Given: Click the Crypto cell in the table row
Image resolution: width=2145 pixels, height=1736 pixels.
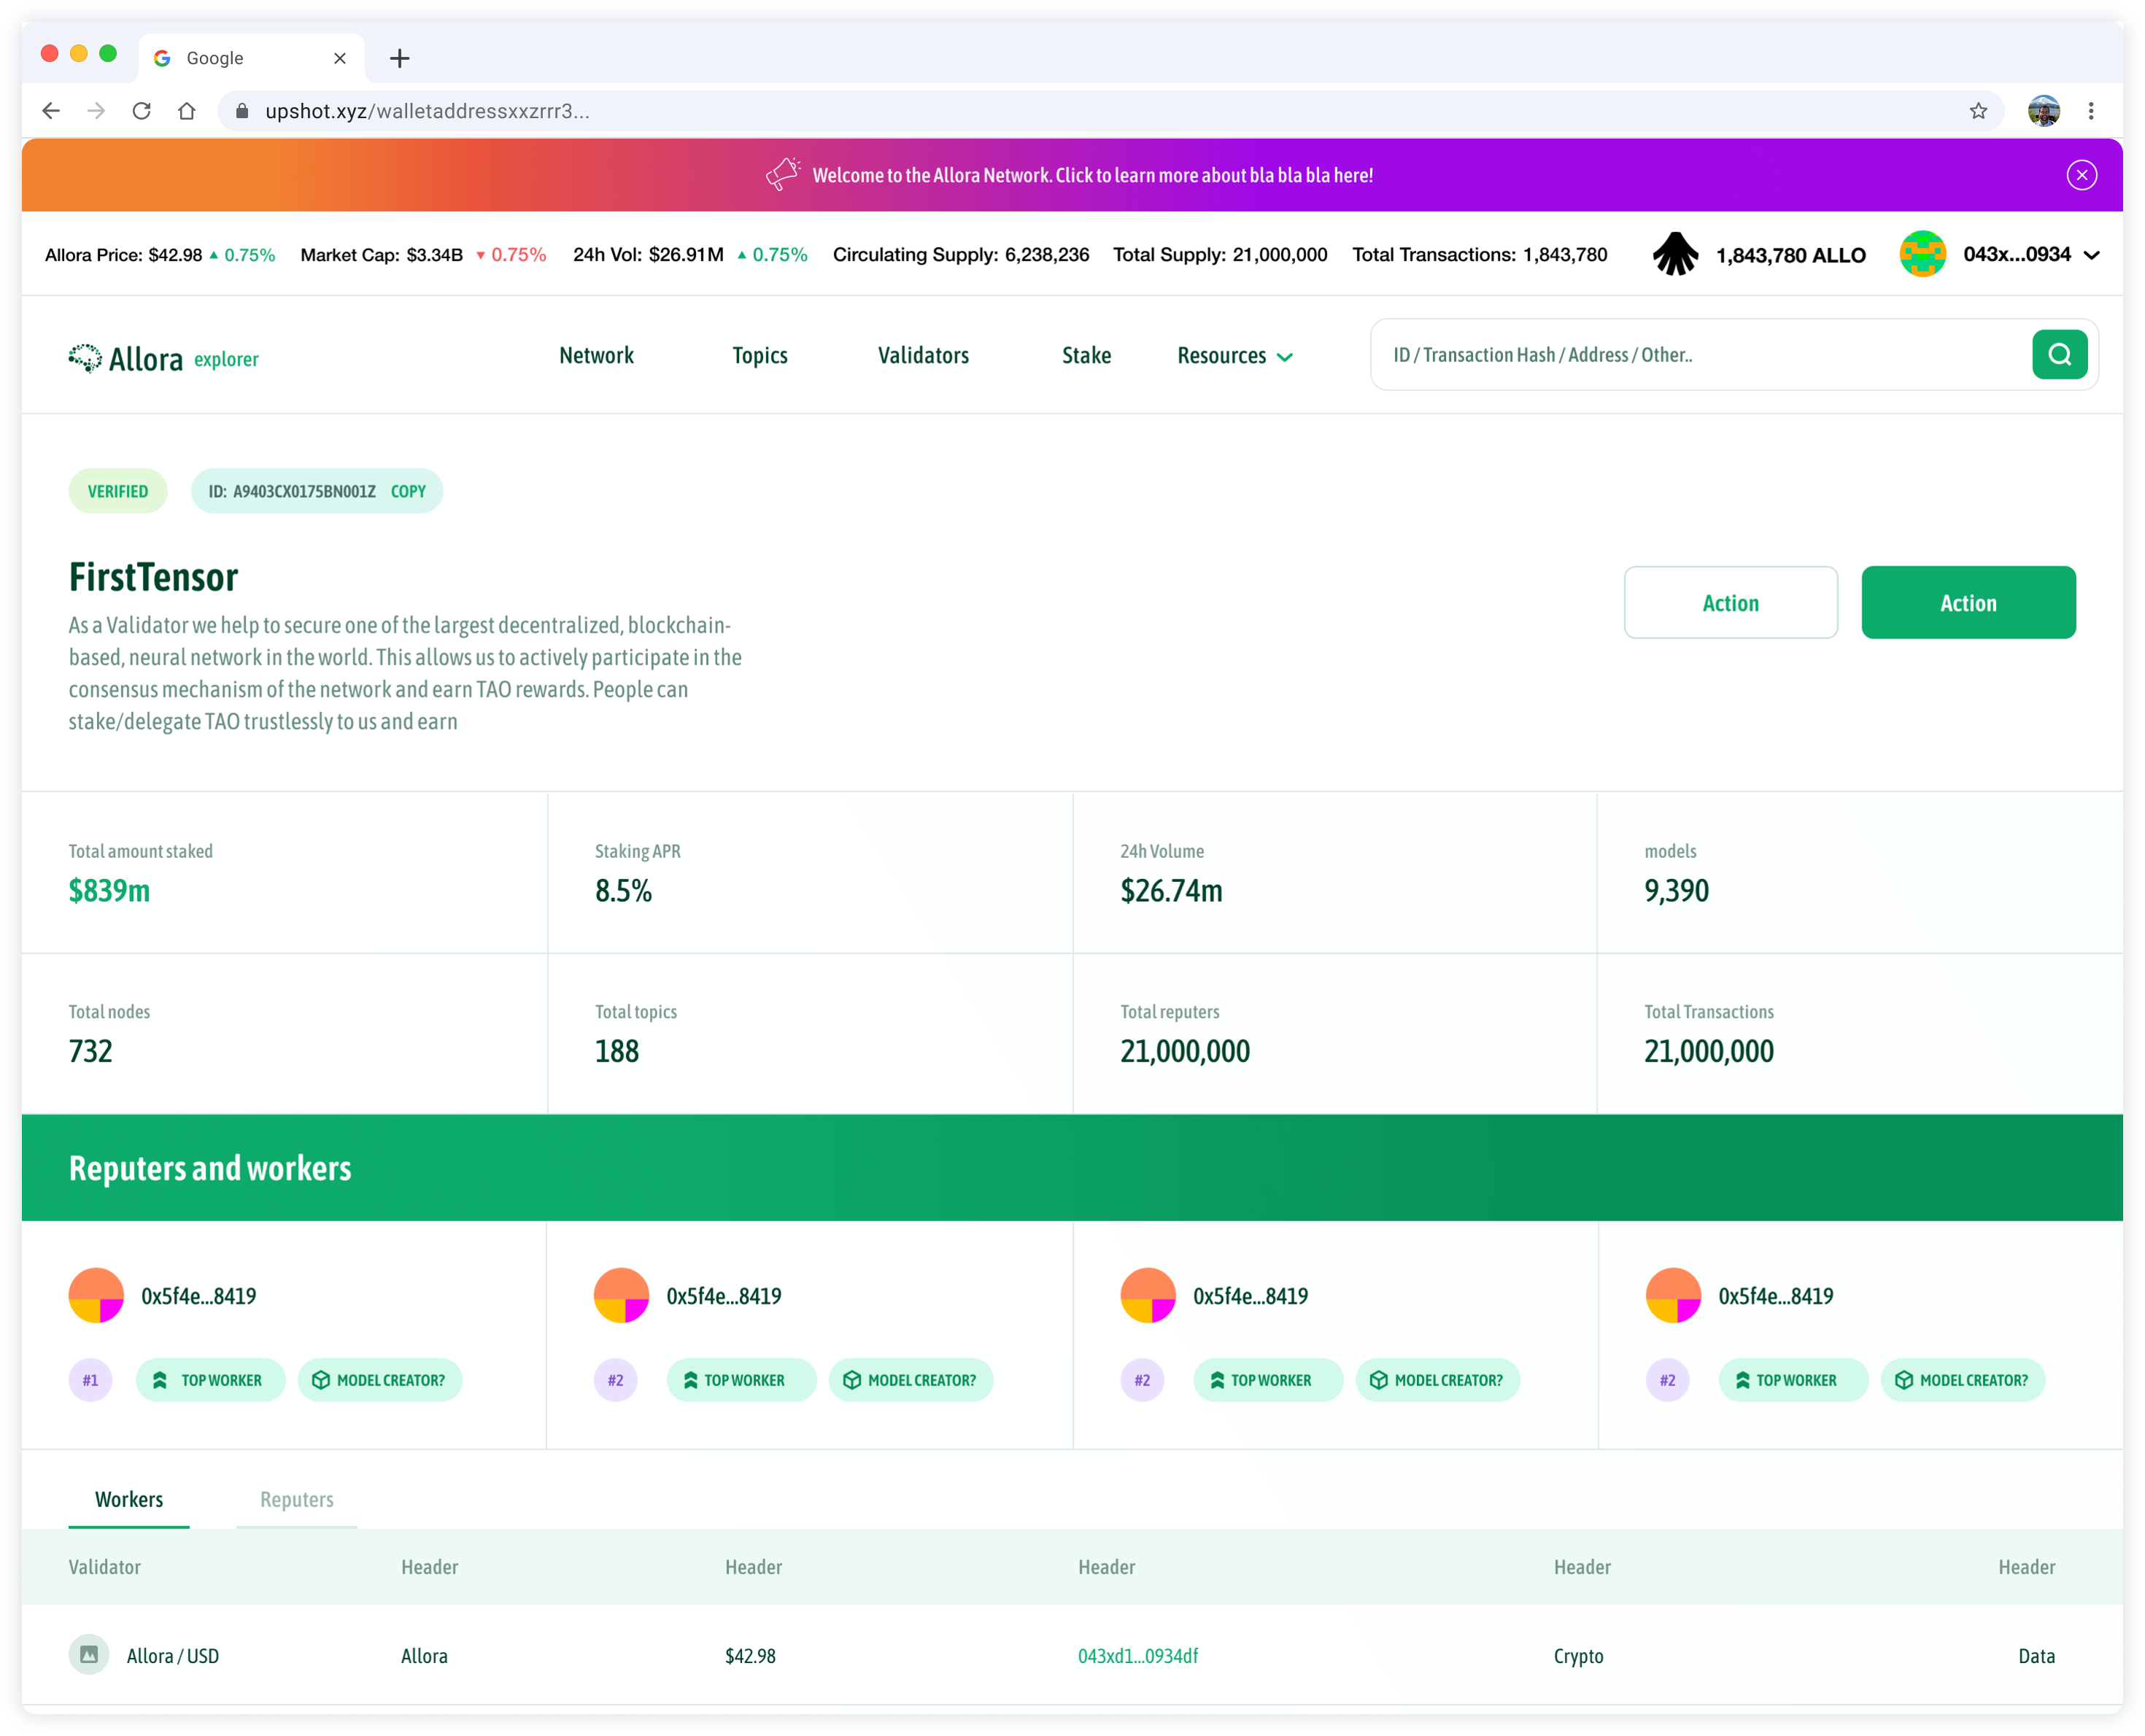Looking at the screenshot, I should (x=1578, y=1656).
